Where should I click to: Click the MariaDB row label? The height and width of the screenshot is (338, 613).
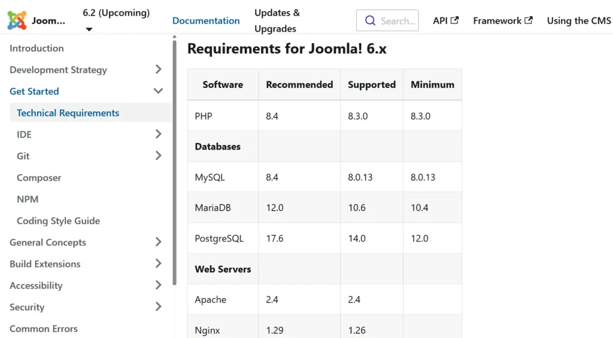[213, 208]
